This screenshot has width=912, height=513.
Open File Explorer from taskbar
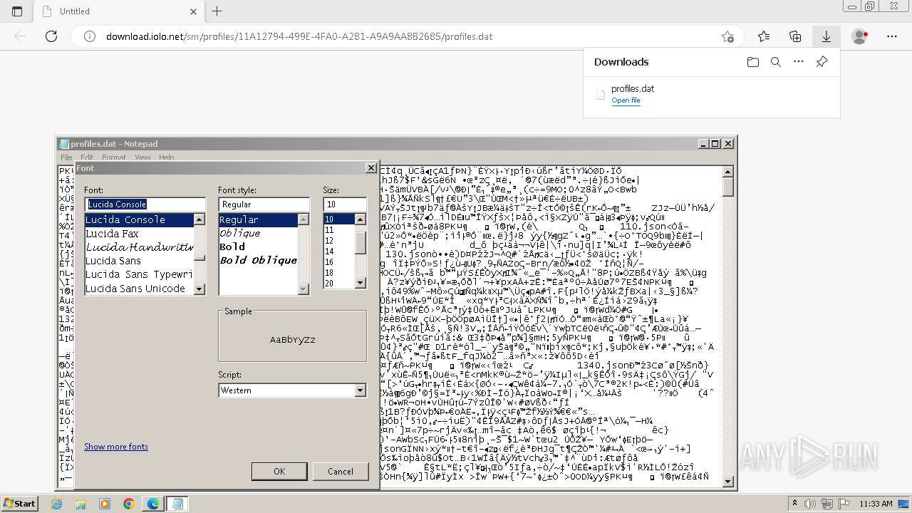click(81, 504)
